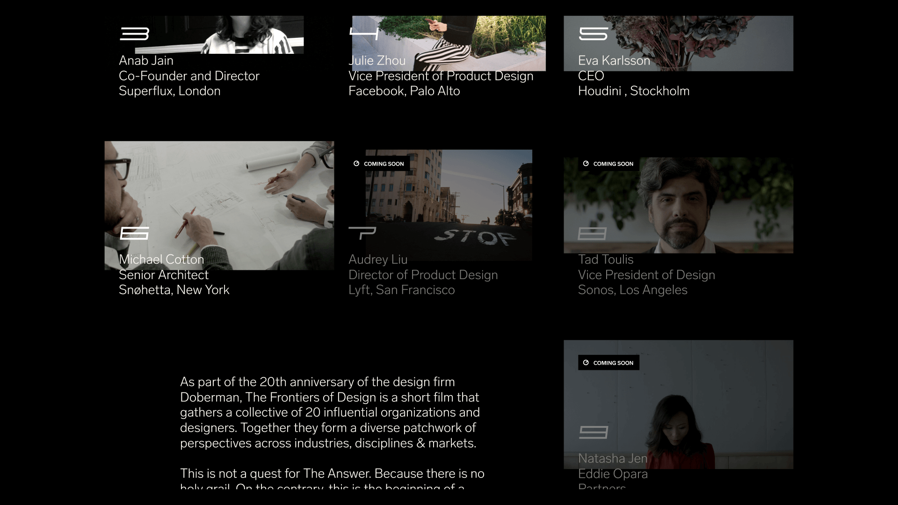Viewport: 898px width, 505px height.
Task: Click the Anab Jain name link
Action: (146, 61)
